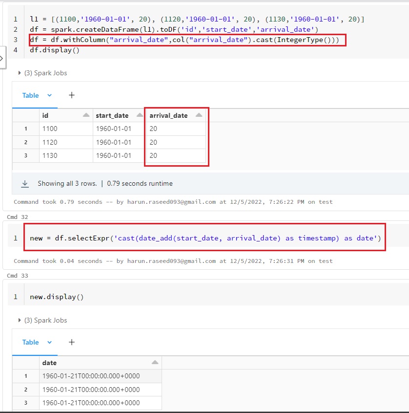409x413 pixels.
Task: Click the sort arrows in the id column header
Action: pyautogui.click(x=86, y=115)
